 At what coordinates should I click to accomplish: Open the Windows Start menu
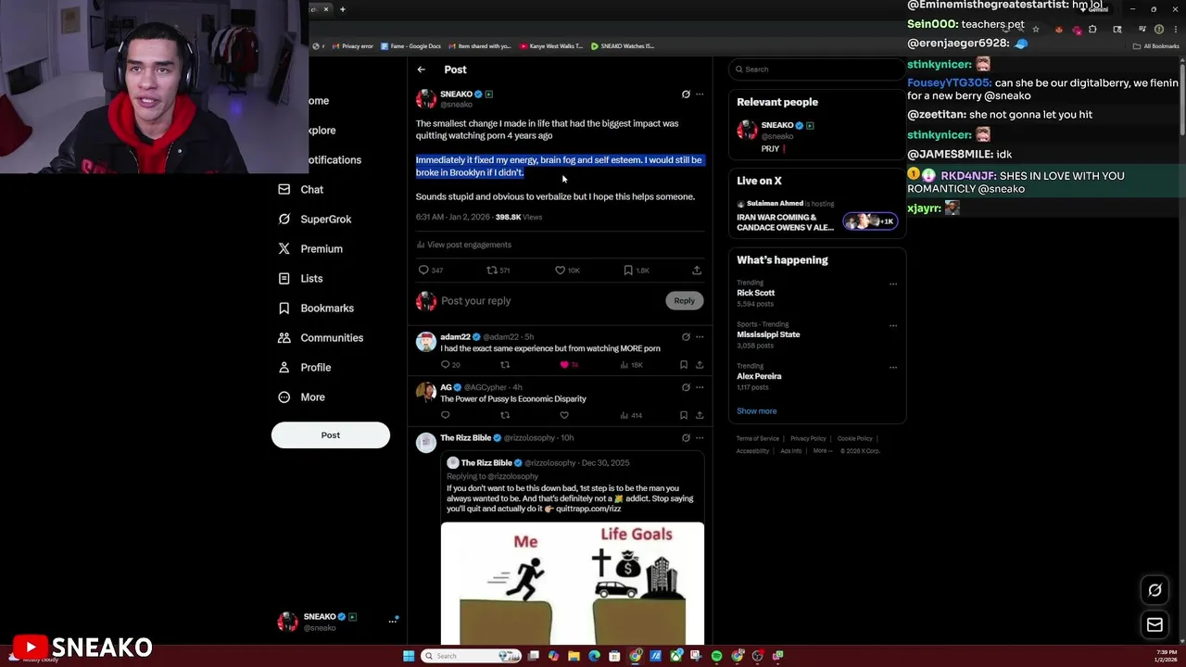click(409, 656)
